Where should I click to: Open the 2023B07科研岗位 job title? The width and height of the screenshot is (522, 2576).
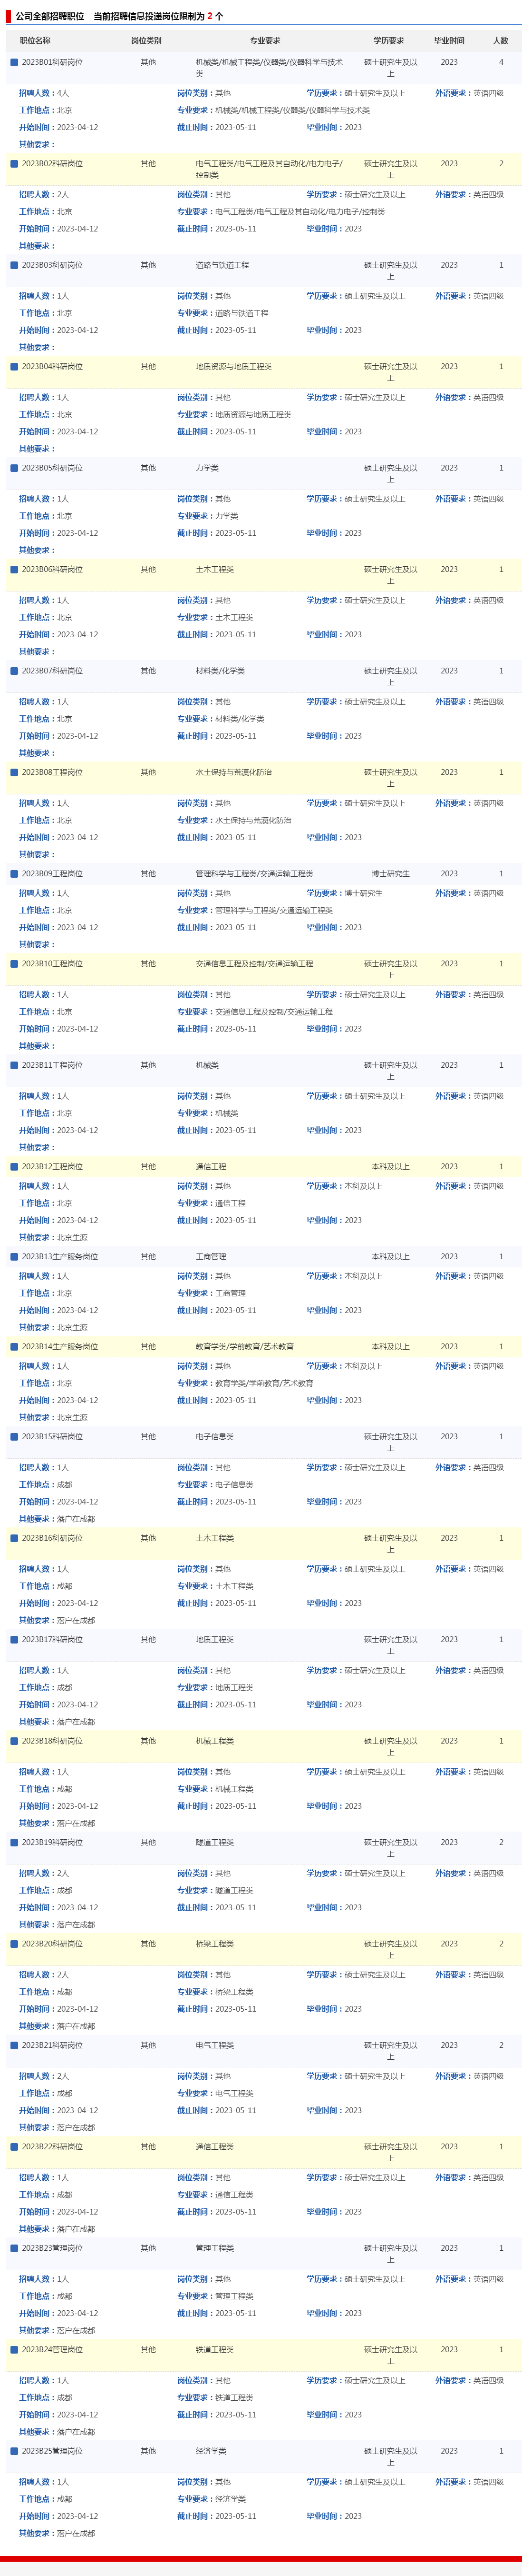[x=52, y=671]
